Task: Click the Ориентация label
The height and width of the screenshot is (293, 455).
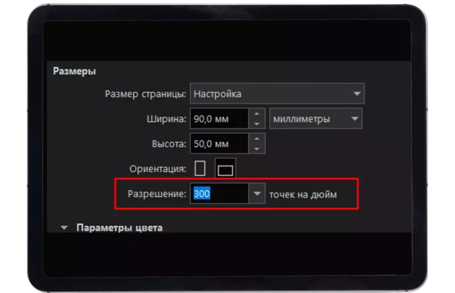Action: pos(157,169)
